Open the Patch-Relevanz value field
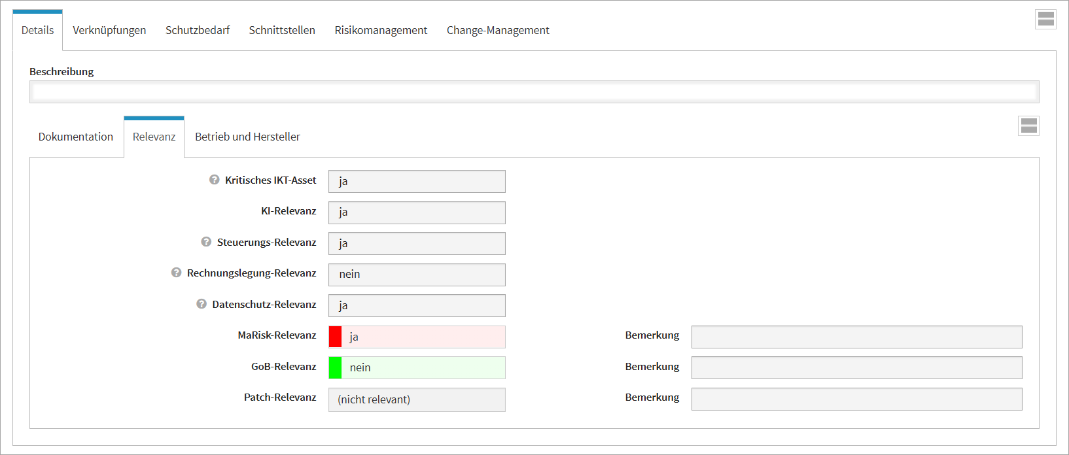Image resolution: width=1069 pixels, height=455 pixels. tap(417, 399)
